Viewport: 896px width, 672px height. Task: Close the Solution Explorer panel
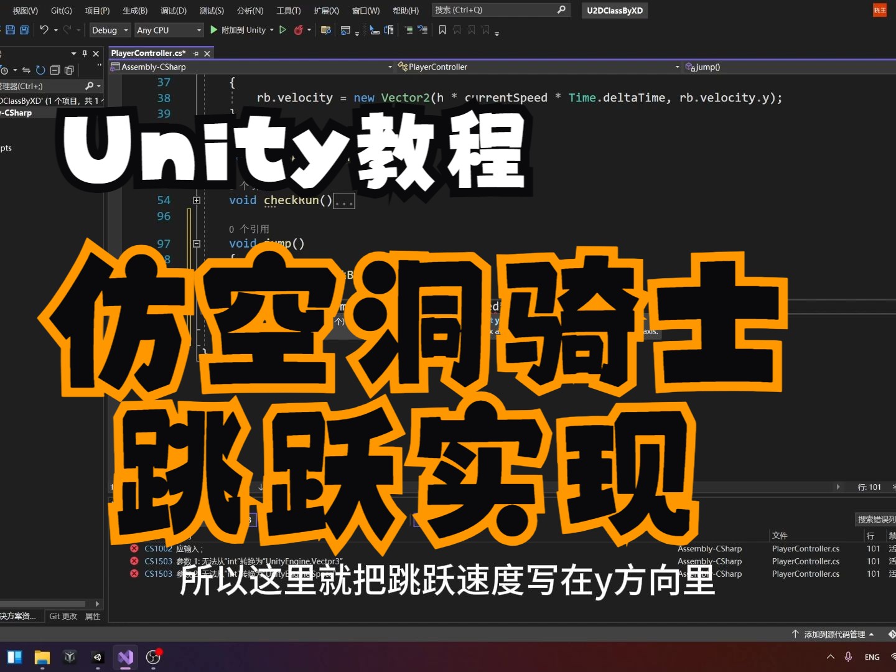tap(96, 54)
